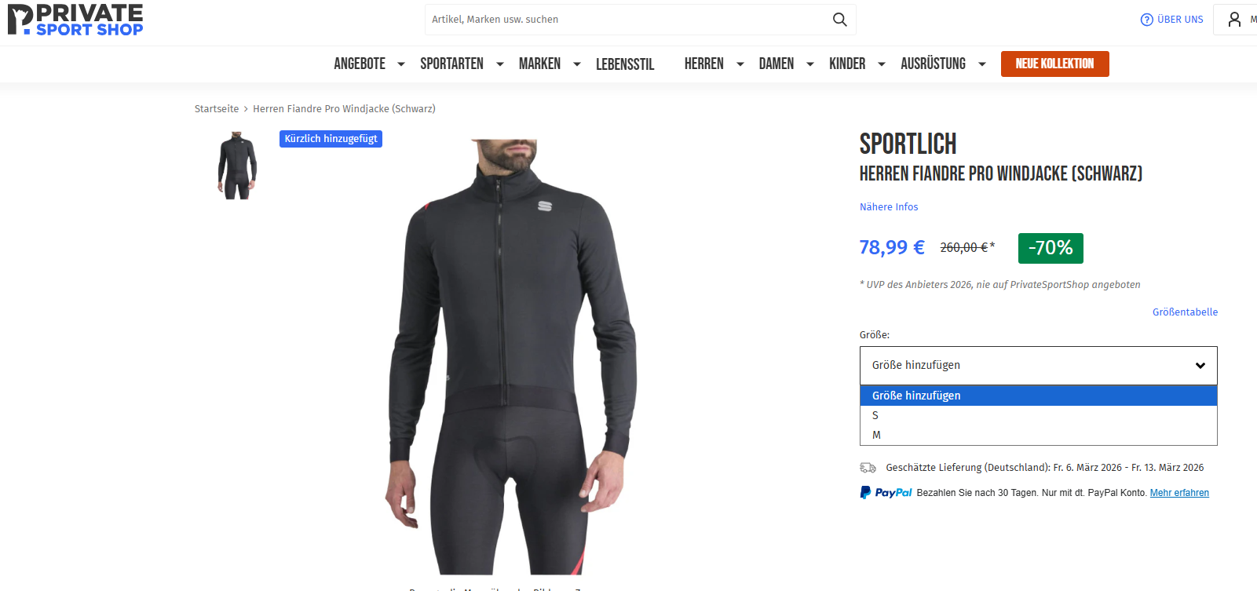Screen dimensions: 1257x591
Task: Click the delivery truck icon
Action: (x=868, y=468)
